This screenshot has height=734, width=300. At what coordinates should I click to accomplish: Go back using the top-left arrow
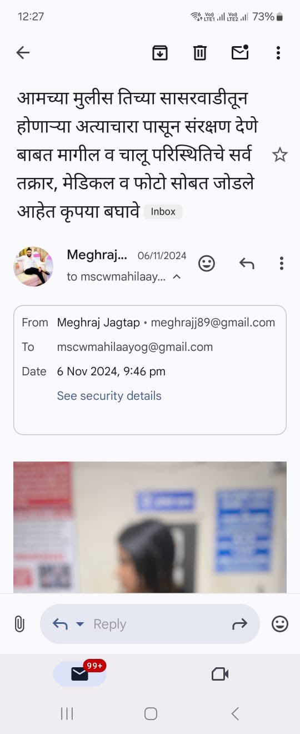pos(23,53)
